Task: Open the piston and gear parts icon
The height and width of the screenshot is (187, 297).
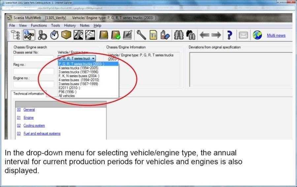Action: [42, 35]
